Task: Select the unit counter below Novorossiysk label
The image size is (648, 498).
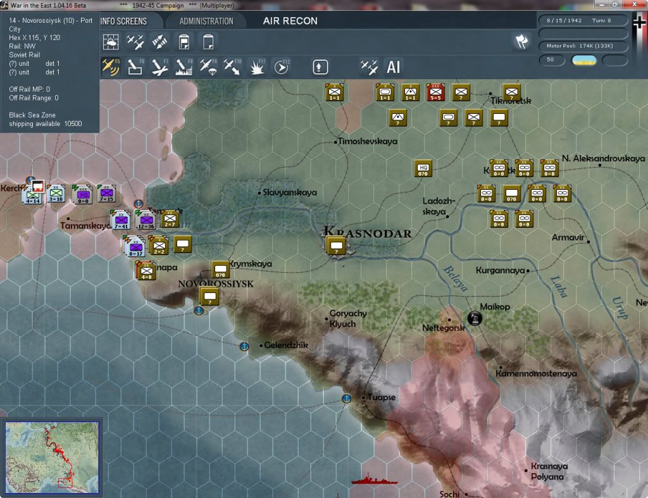Action: (209, 296)
